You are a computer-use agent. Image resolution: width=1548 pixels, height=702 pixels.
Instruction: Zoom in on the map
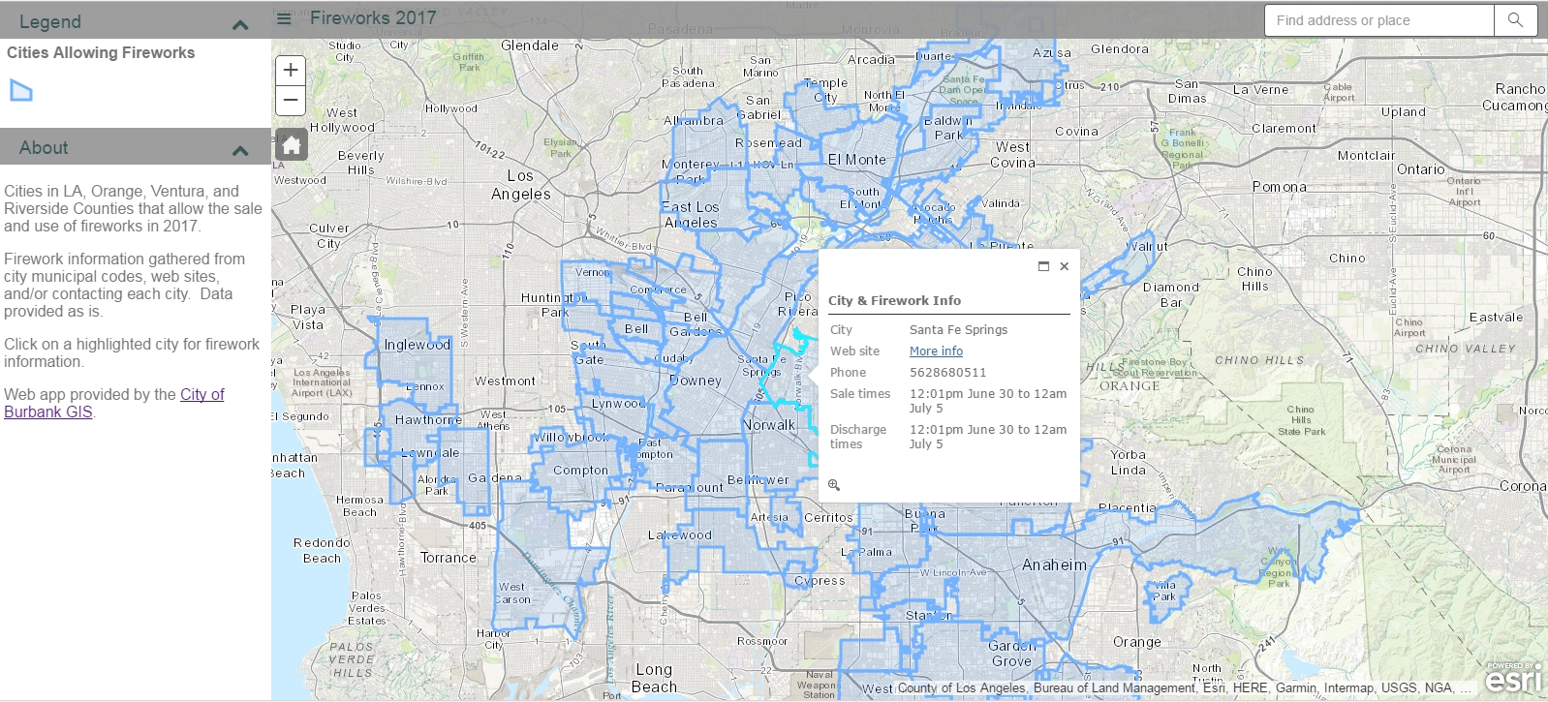(x=291, y=70)
